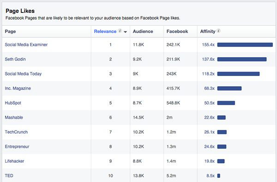This screenshot has width=277, height=182.
Task: Select the 137.6x affinity value
Action: click(x=208, y=59)
